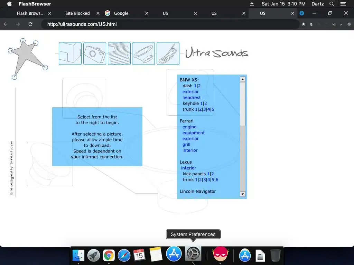This screenshot has height=265, width=354.
Task: Open Spotlight search in the menu bar
Action: point(332,4)
